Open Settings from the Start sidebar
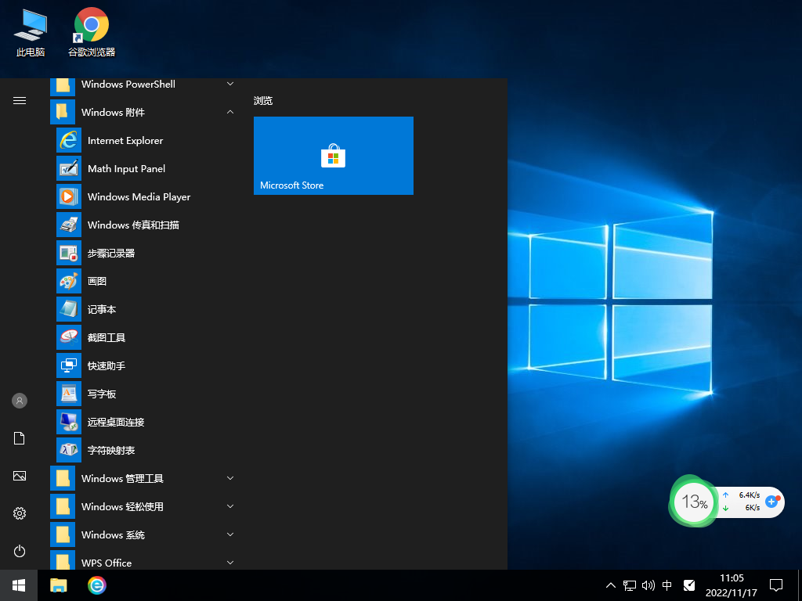802x601 pixels. click(x=19, y=513)
